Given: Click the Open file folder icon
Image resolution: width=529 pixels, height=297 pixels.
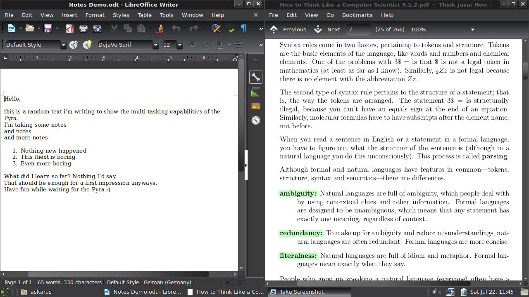Looking at the screenshot, I should coord(29,28).
